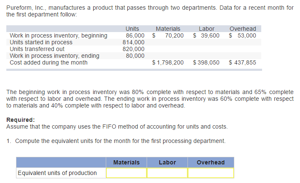Viewport: 300px width, 183px height.
Task: Click the Units column header in the data table
Action: [x=132, y=29]
